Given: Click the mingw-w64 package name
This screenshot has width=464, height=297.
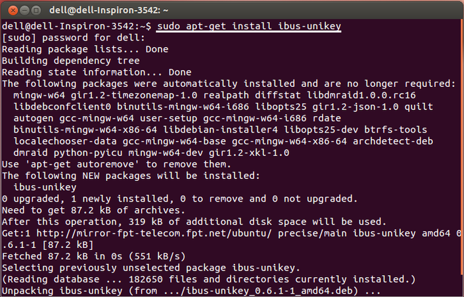Looking at the screenshot, I should click(39, 95).
